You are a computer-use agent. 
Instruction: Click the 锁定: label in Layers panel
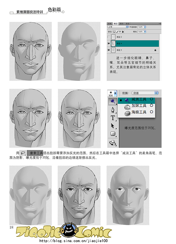[110, 32]
